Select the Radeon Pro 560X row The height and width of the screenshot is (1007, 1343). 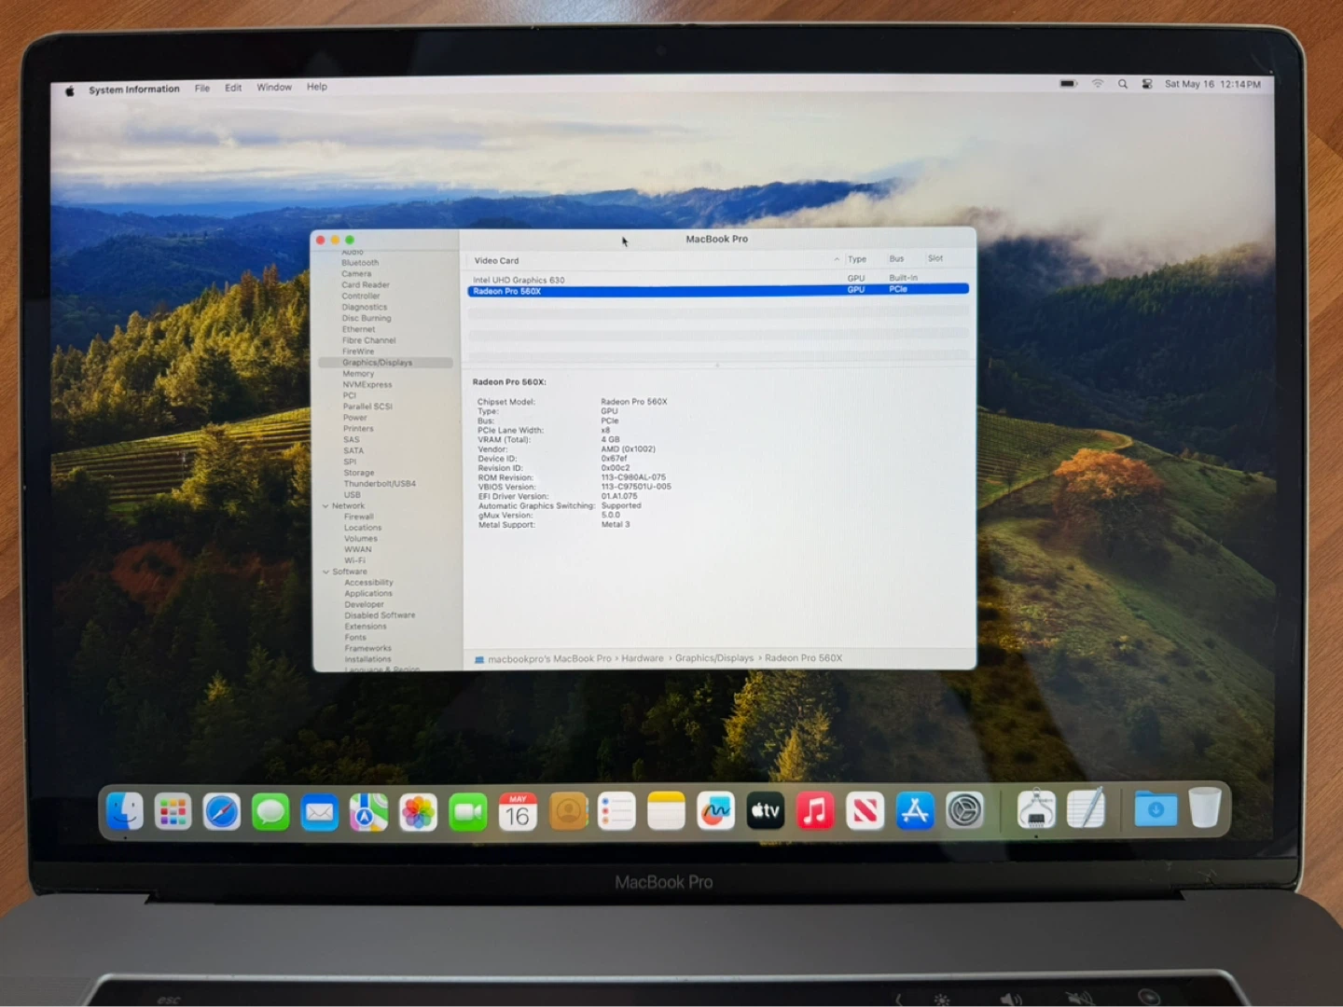[718, 291]
